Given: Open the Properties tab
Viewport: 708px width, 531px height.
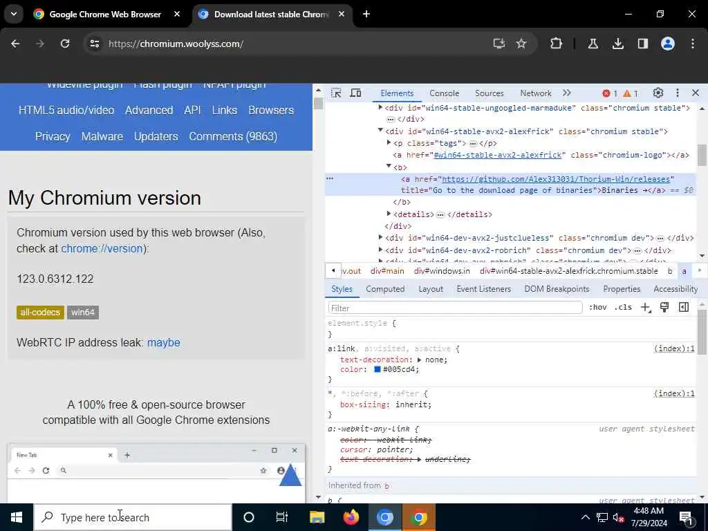Looking at the screenshot, I should click(x=622, y=289).
